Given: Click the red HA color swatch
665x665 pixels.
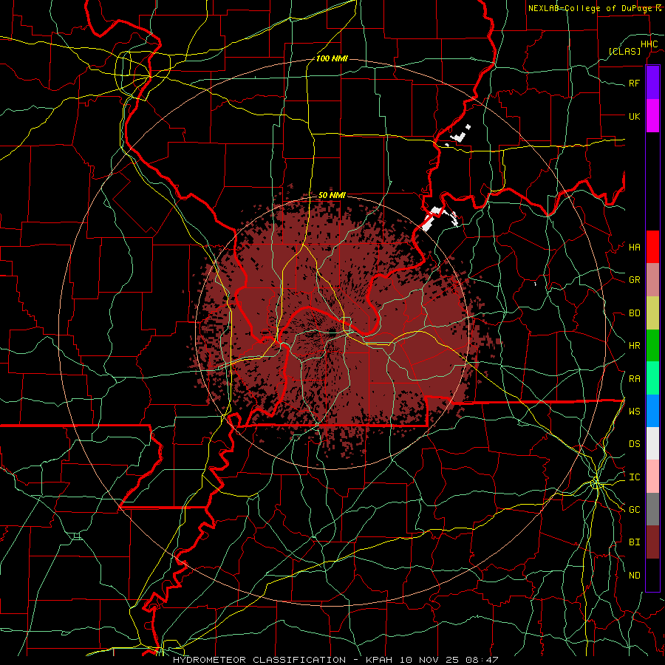Looking at the screenshot, I should click(x=652, y=247).
